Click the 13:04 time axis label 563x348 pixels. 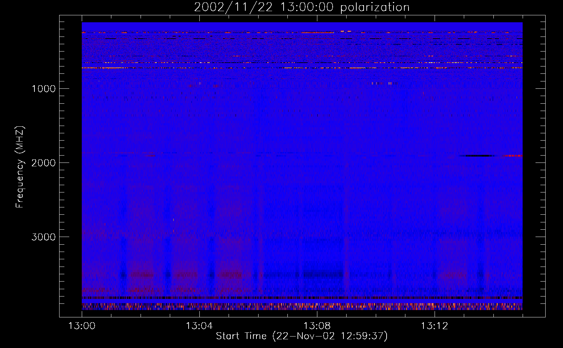199,326
